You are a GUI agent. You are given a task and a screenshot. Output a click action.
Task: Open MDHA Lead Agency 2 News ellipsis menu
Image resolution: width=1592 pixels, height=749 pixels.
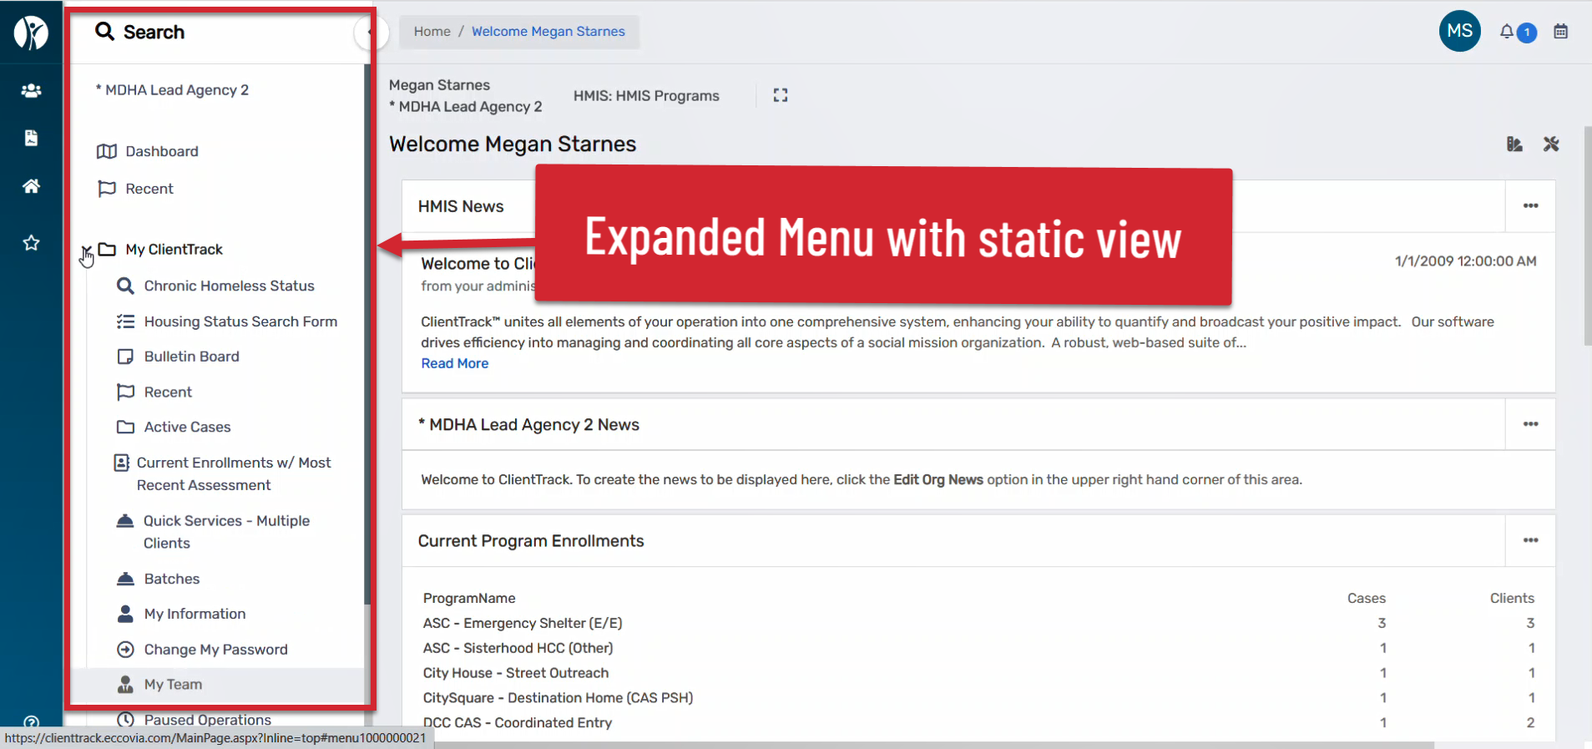(x=1530, y=424)
